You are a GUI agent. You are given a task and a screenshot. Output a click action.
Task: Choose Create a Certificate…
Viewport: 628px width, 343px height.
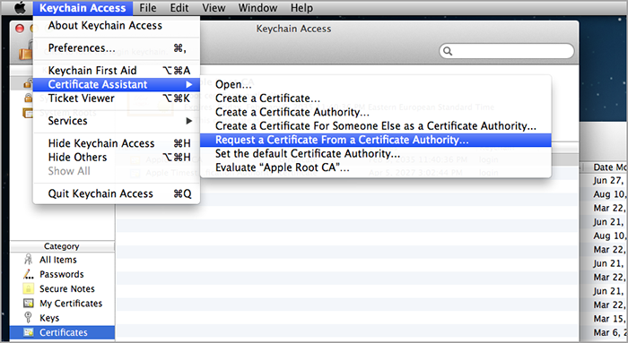(376, 99)
